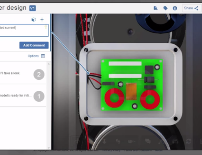202x155 pixels.
Task: Open the "I'll take a look" comment
Action: point(10,73)
